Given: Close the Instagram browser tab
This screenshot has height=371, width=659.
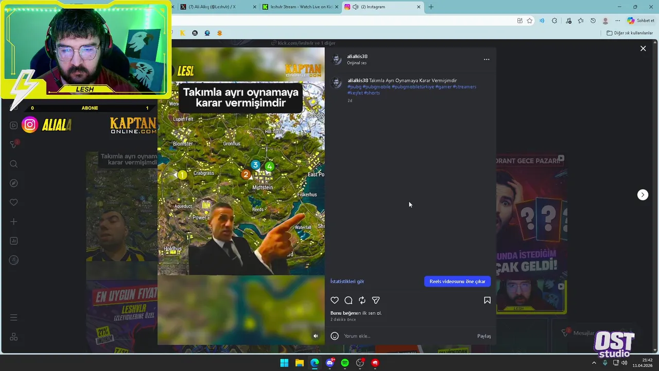Looking at the screenshot, I should tap(419, 7).
